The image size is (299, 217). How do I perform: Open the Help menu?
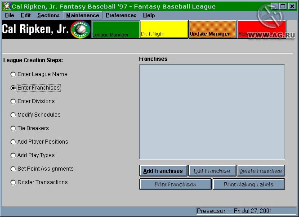[x=149, y=15]
